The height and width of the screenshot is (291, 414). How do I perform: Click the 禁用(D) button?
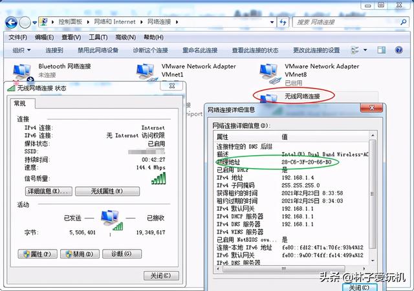[80, 254]
